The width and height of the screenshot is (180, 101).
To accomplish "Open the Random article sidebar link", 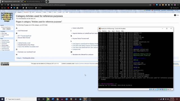I will 5,35.
